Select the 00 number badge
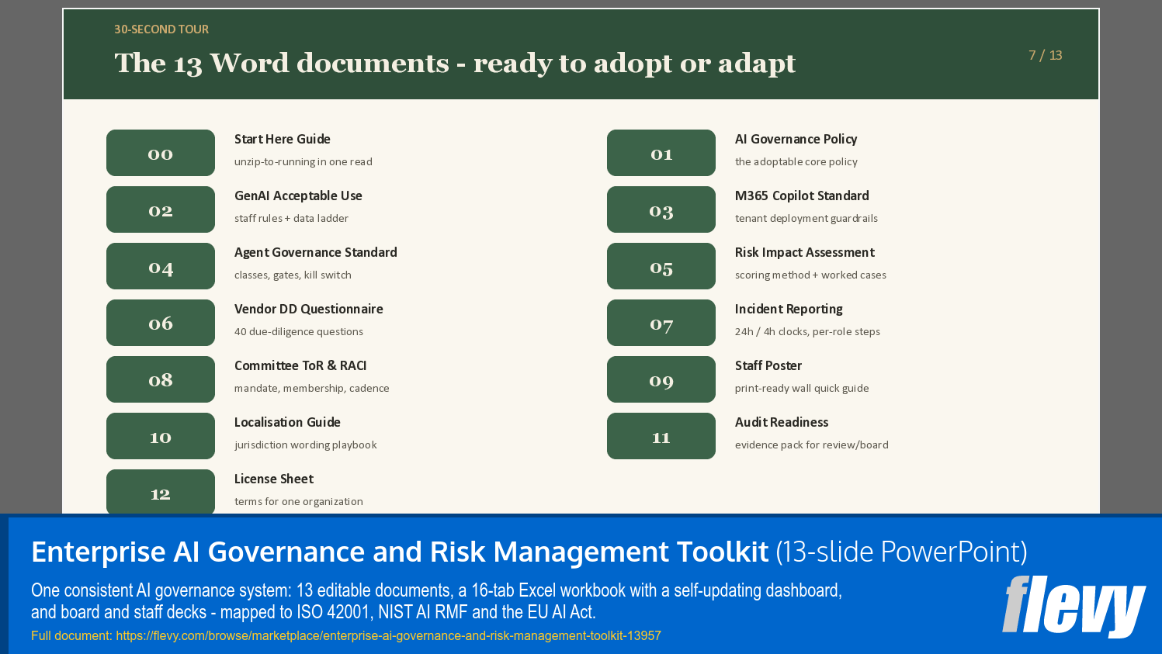The width and height of the screenshot is (1162, 654). pyautogui.click(x=161, y=153)
